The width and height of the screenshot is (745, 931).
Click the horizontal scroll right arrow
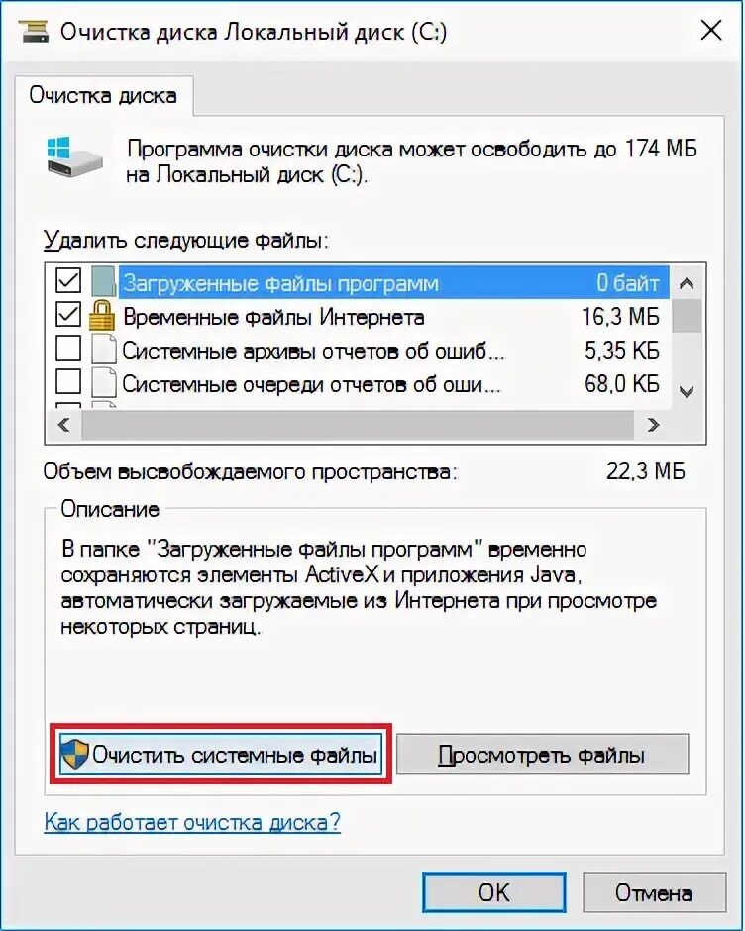click(654, 425)
